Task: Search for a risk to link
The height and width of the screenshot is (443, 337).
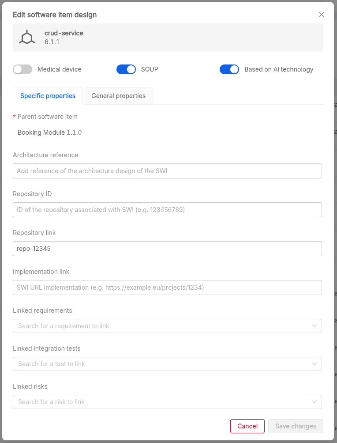Action: click(x=159, y=402)
